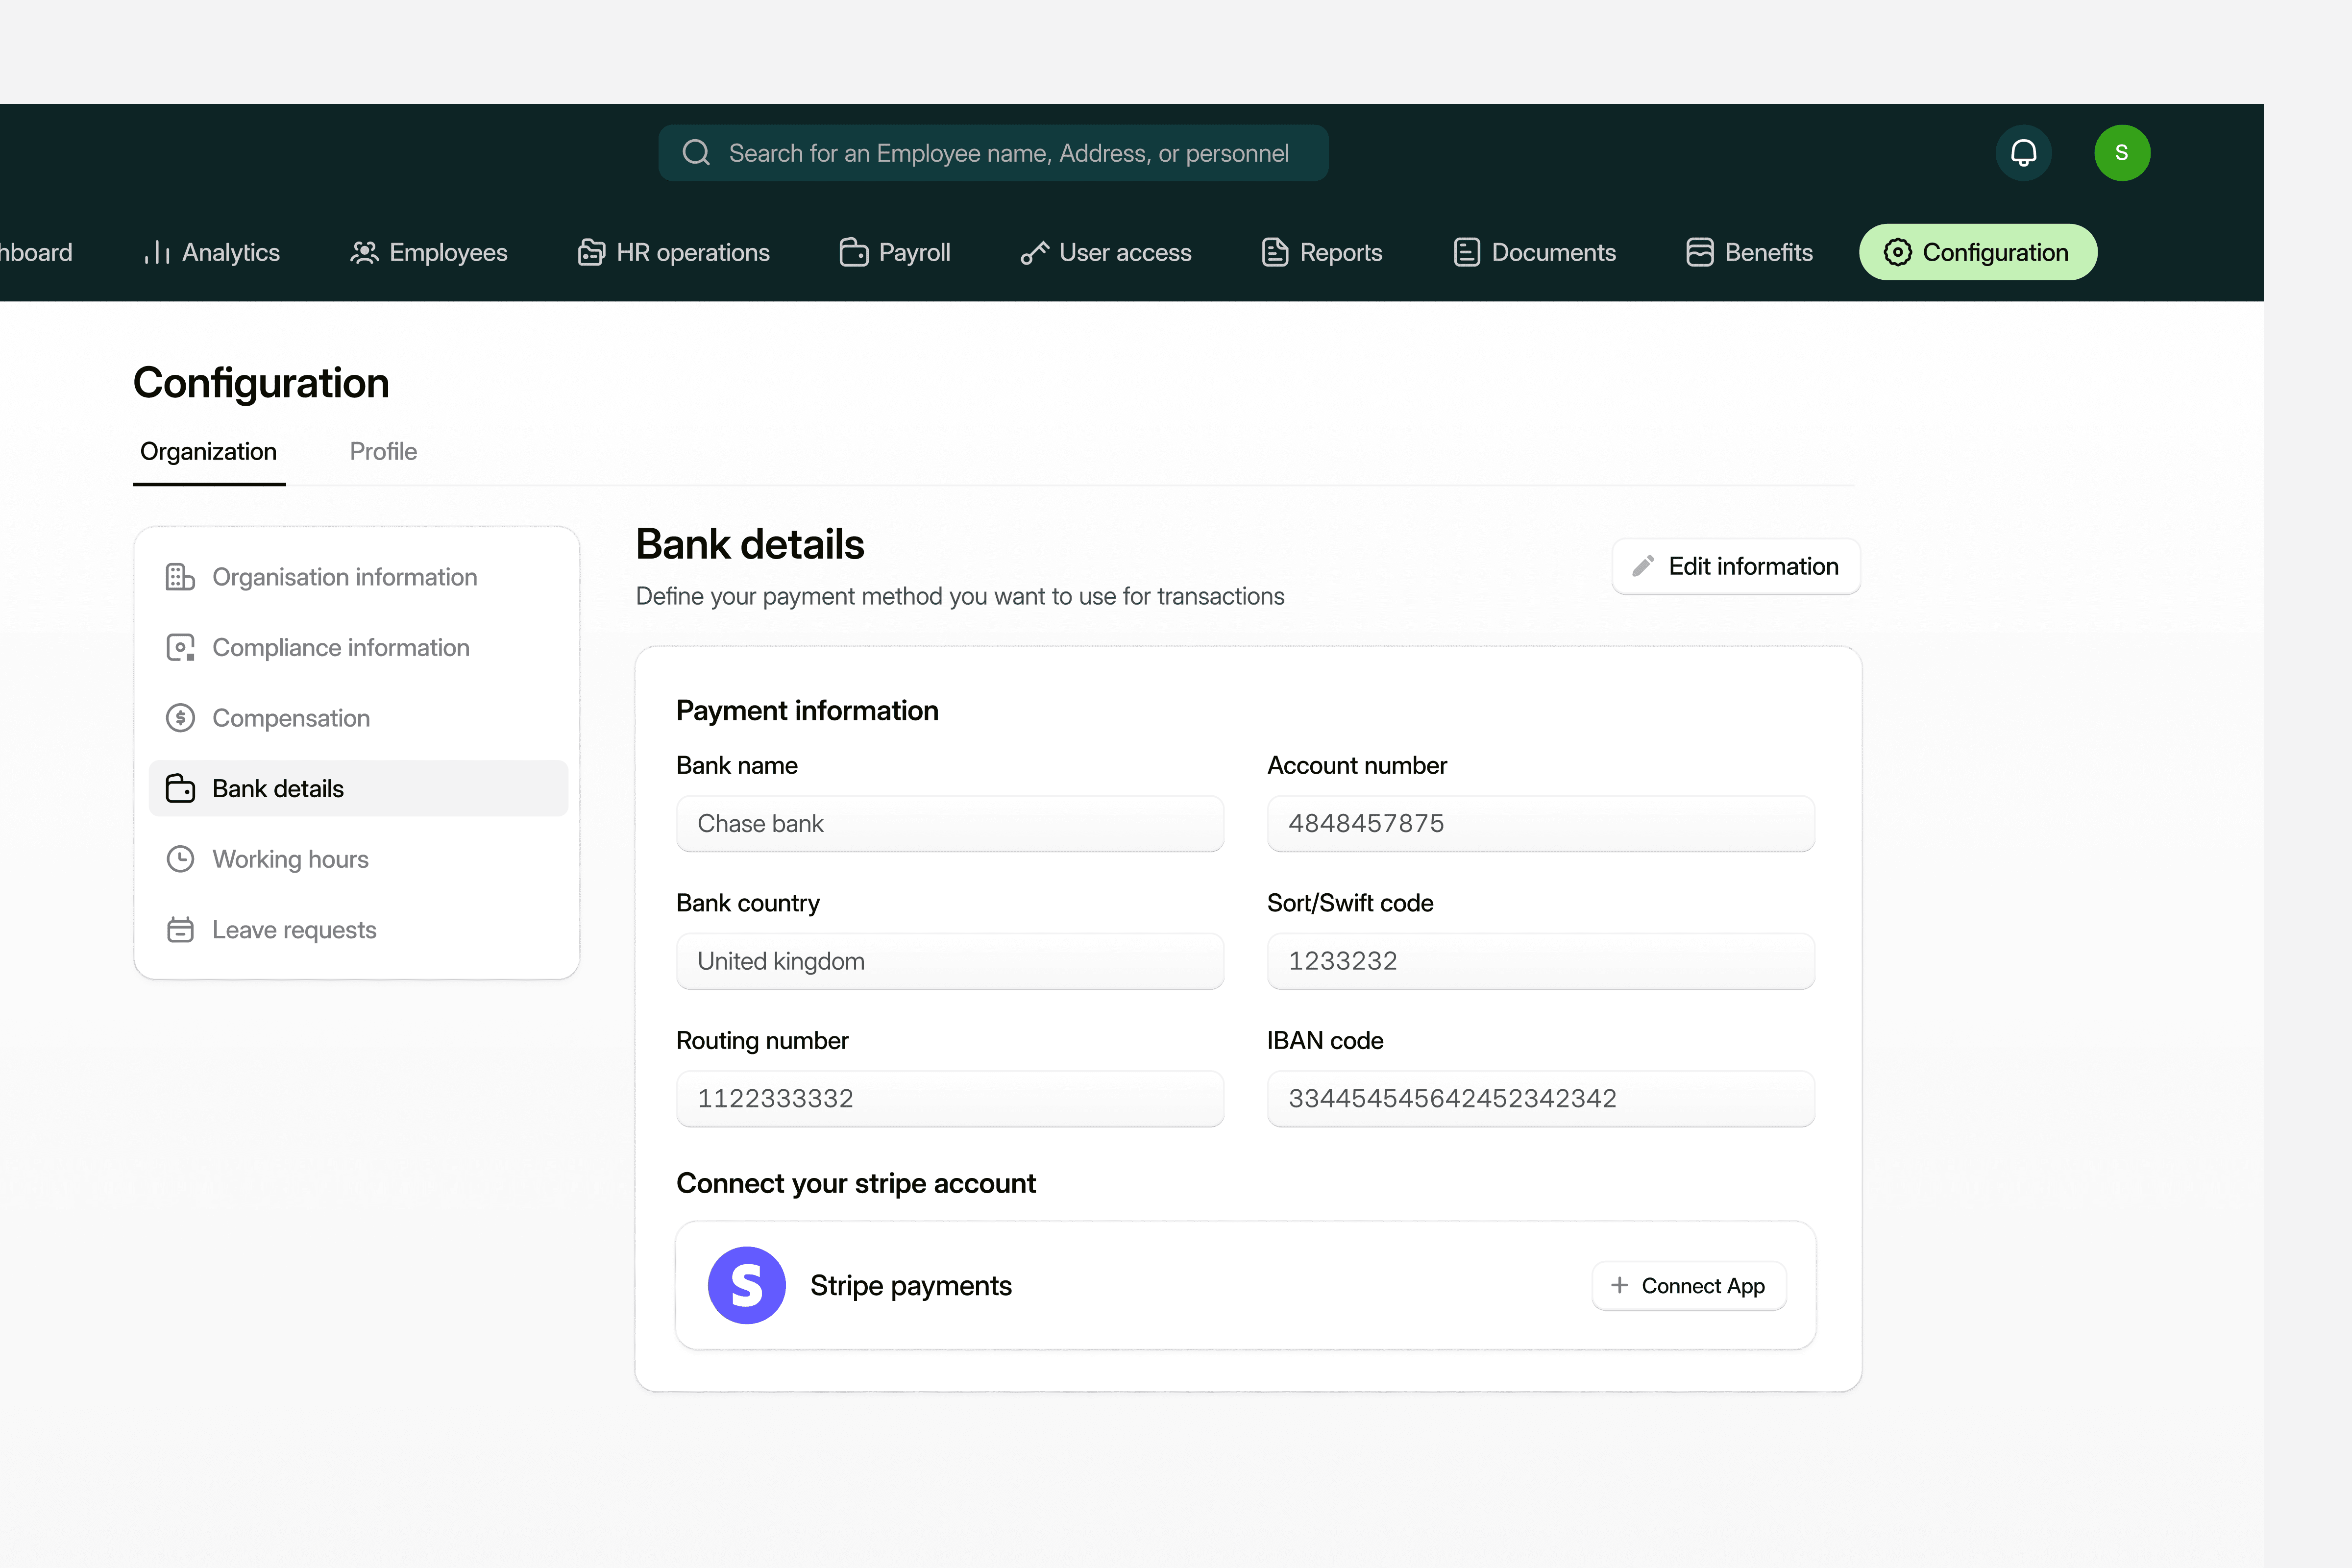The width and height of the screenshot is (2352, 1568).
Task: Select Organisation information in sidebar
Action: (358, 577)
